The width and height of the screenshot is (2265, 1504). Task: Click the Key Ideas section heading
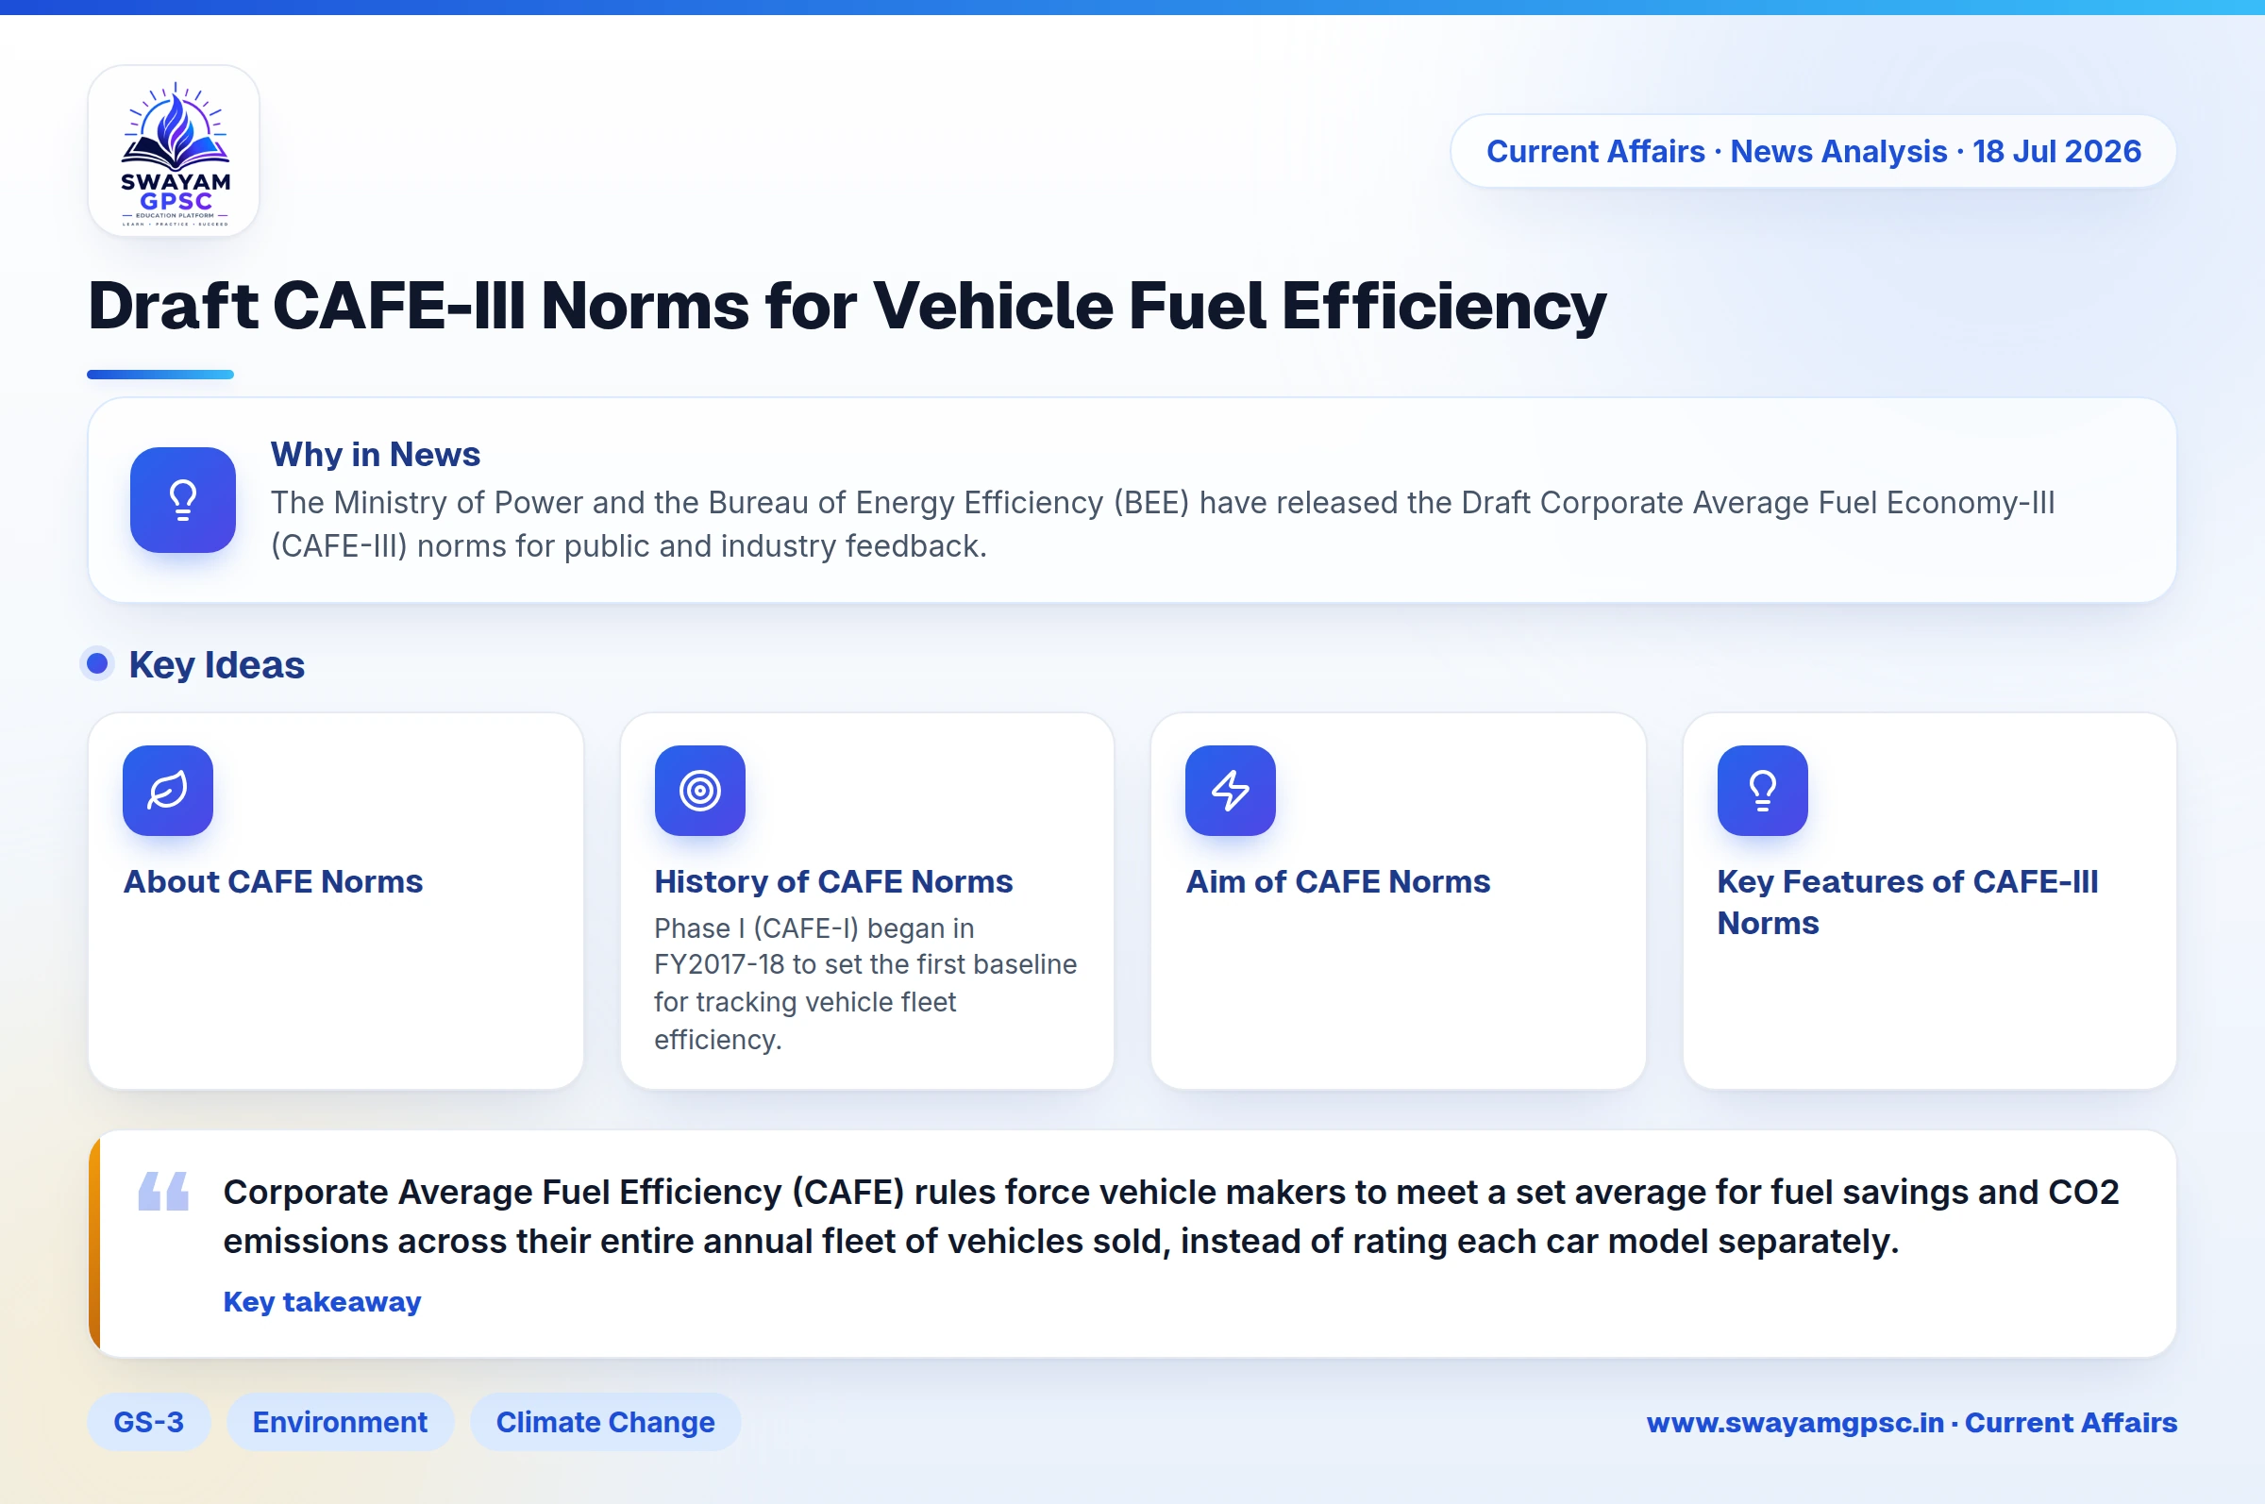(x=217, y=664)
